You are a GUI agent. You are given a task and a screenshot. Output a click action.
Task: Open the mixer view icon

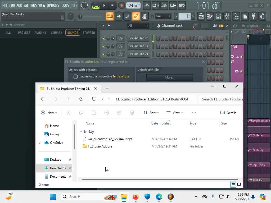[x=227, y=16]
